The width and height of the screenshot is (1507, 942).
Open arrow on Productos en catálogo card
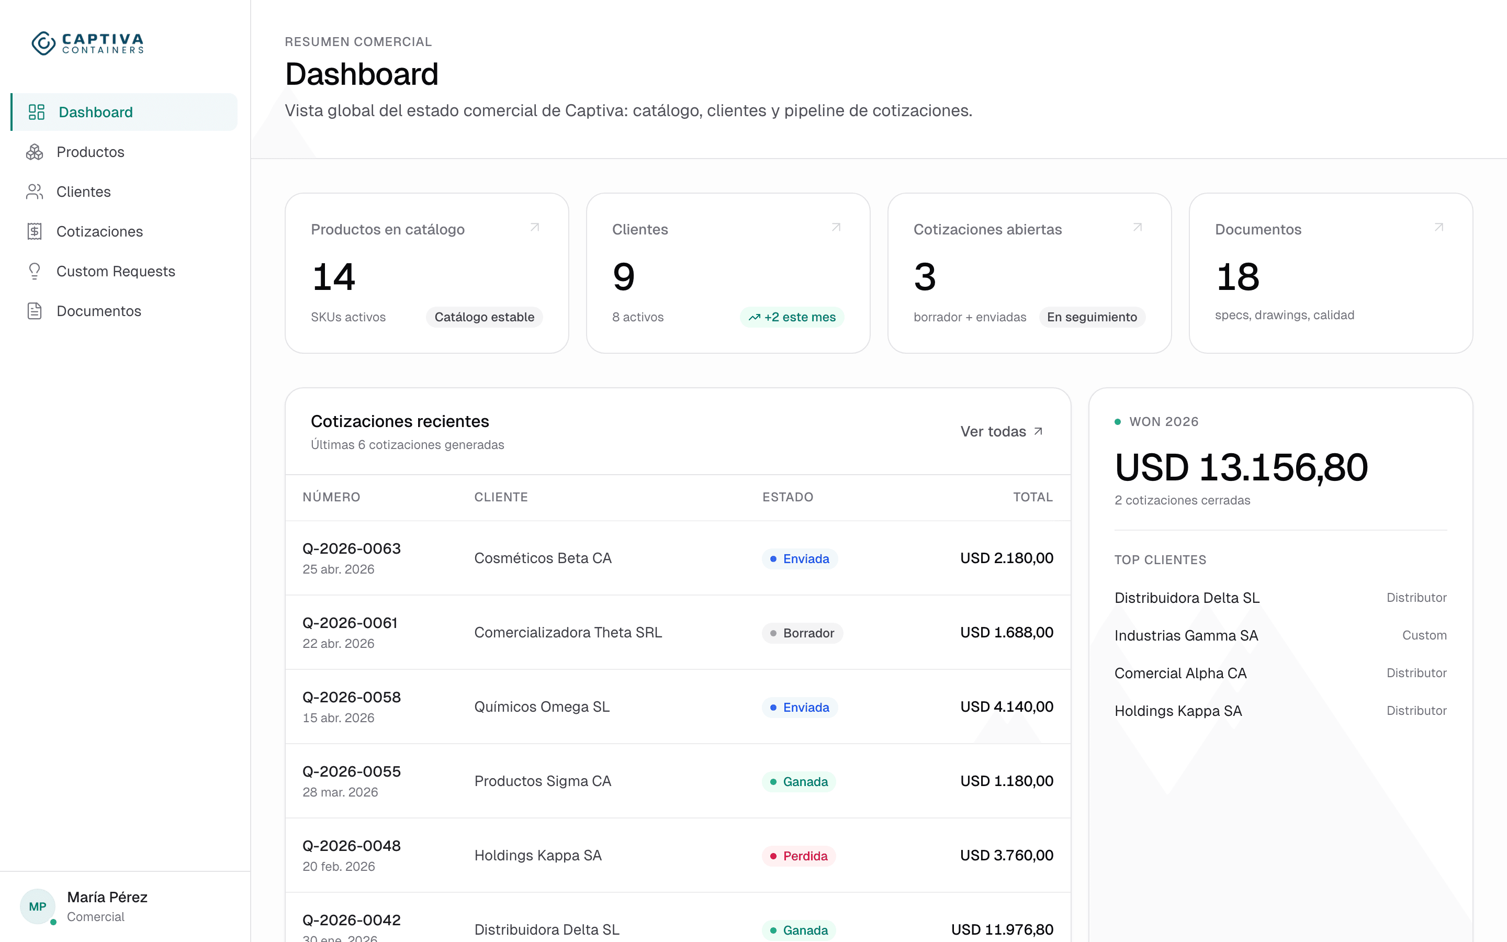pyautogui.click(x=534, y=228)
